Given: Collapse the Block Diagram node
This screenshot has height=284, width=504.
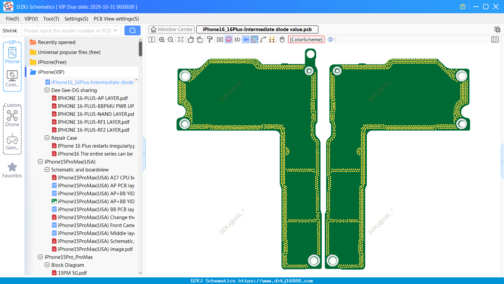Looking at the screenshot, I should tap(47, 265).
